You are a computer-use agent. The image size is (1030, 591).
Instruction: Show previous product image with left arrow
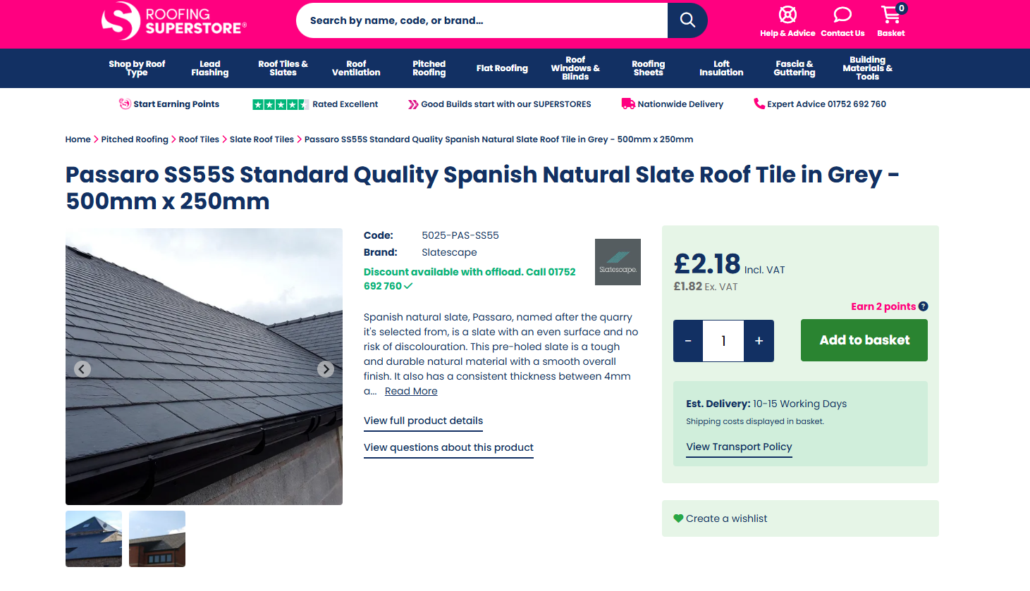pos(82,369)
